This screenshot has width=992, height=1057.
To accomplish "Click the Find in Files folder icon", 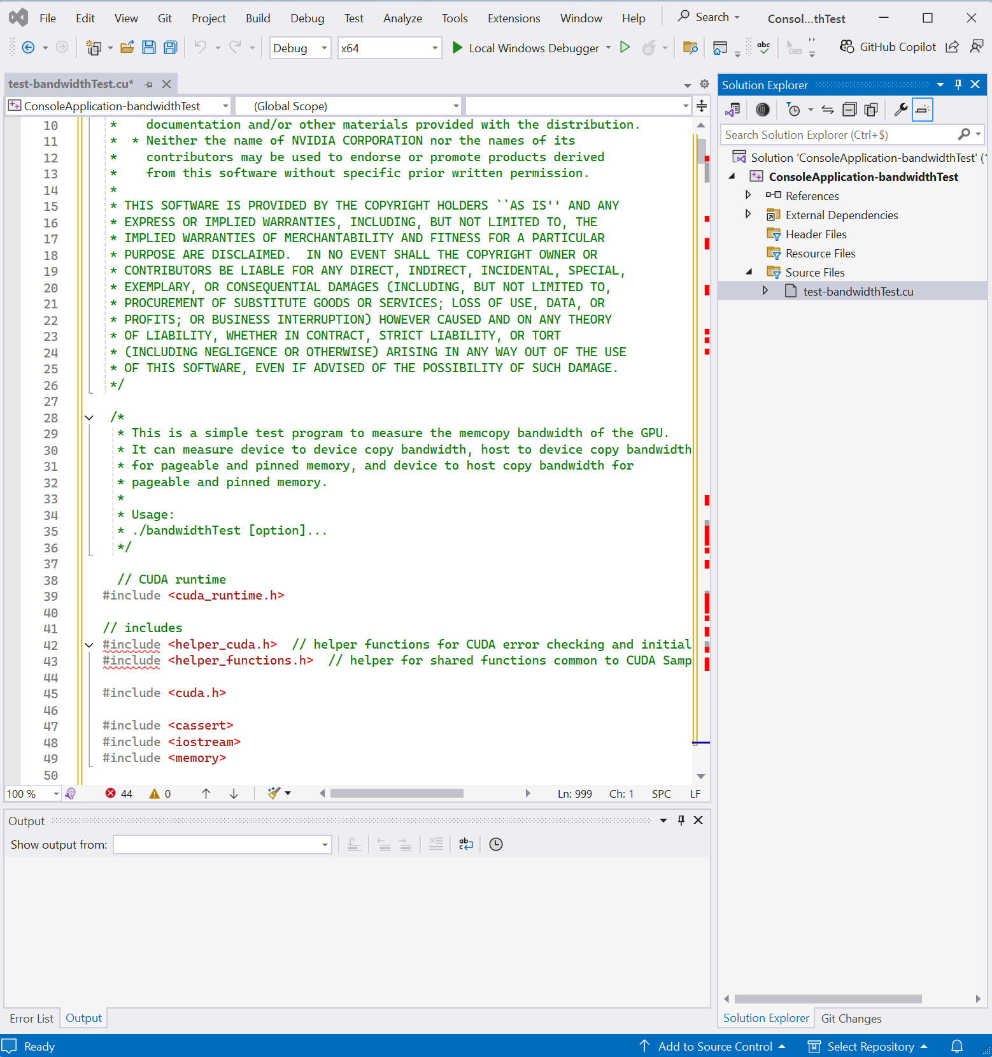I will pos(690,47).
